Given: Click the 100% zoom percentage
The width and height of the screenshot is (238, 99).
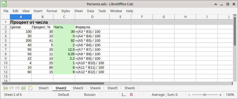Looking at the screenshot, I should [230, 95].
